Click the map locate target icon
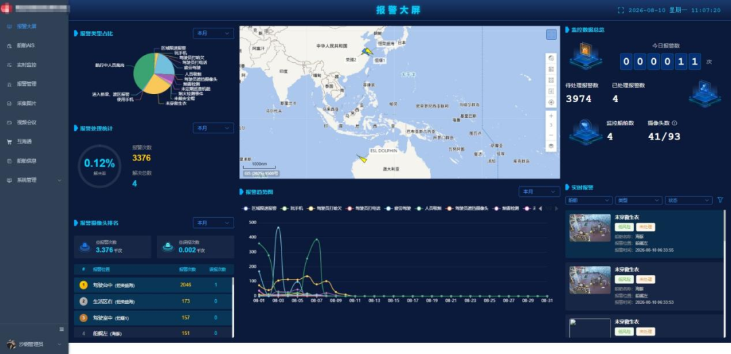The image size is (731, 354). click(551, 102)
